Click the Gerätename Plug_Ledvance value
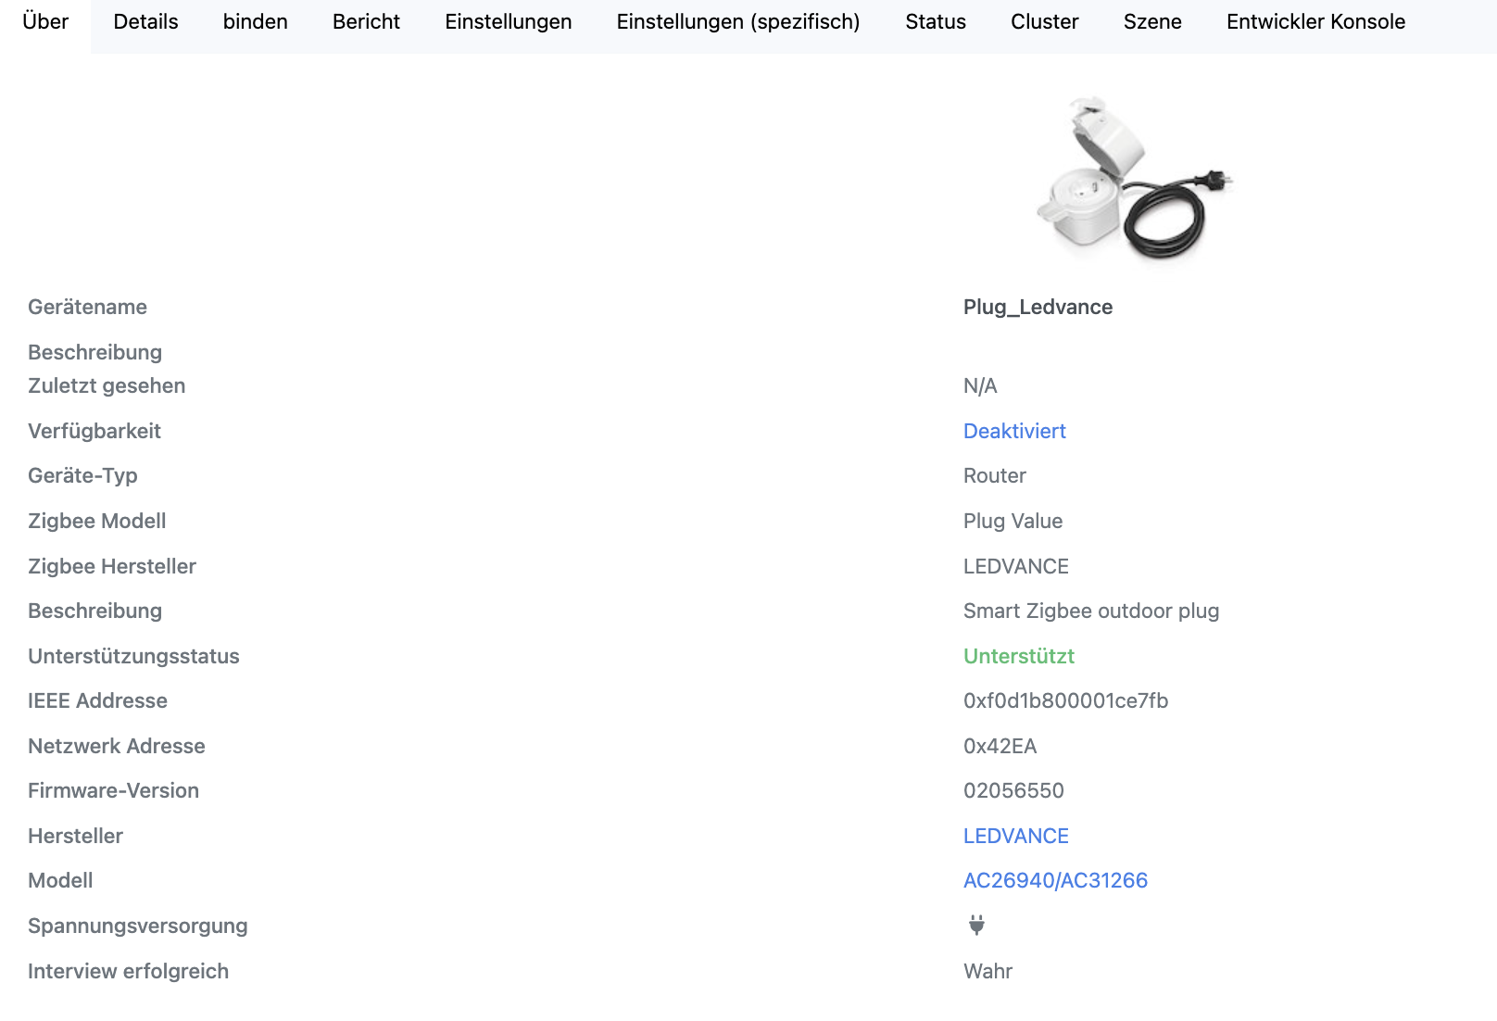This screenshot has width=1497, height=1021. pyautogui.click(x=1038, y=307)
